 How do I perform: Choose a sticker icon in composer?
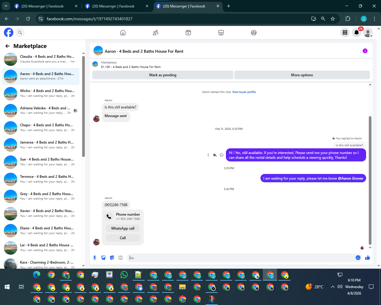tap(112, 258)
